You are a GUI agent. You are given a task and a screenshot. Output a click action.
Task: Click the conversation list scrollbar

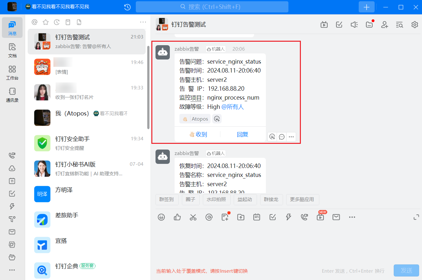tap(148, 87)
